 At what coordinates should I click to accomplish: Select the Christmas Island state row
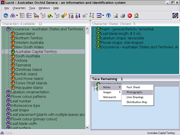tap(26, 69)
